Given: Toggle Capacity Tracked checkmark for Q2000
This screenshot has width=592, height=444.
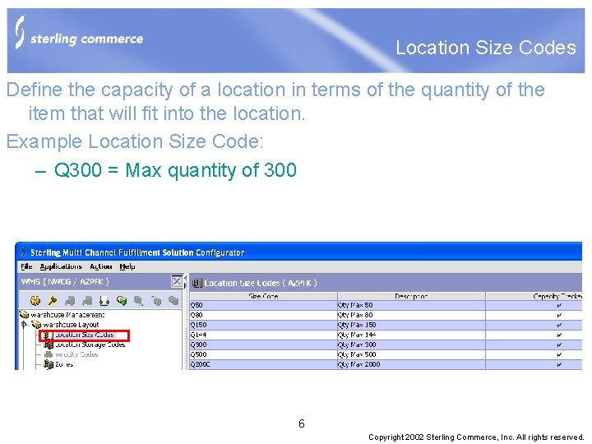Looking at the screenshot, I should pyautogui.click(x=559, y=364).
